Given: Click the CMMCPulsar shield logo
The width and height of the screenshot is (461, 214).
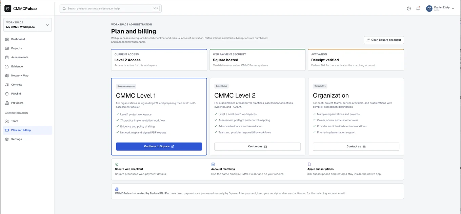Looking at the screenshot, I should 8,8.
